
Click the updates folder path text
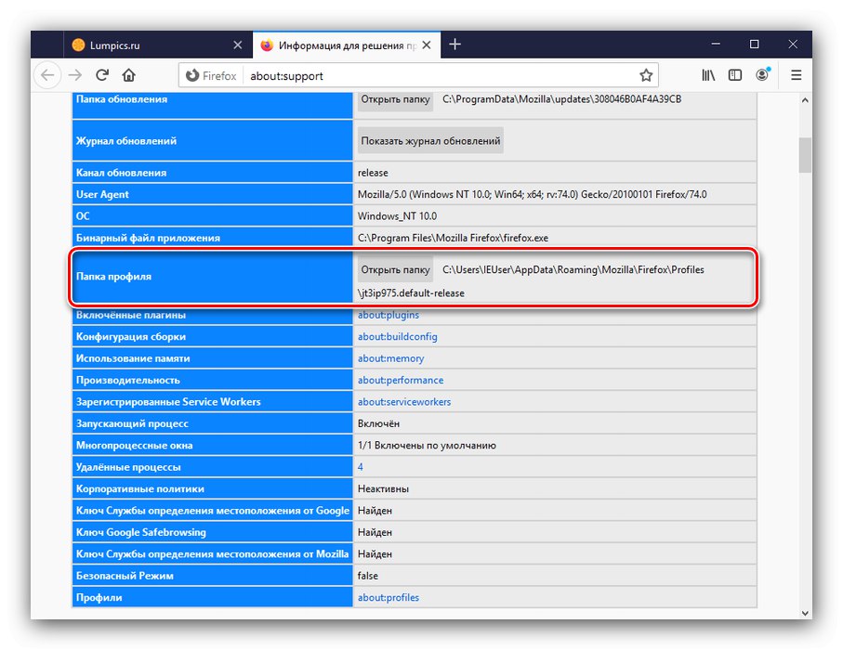[x=561, y=99]
